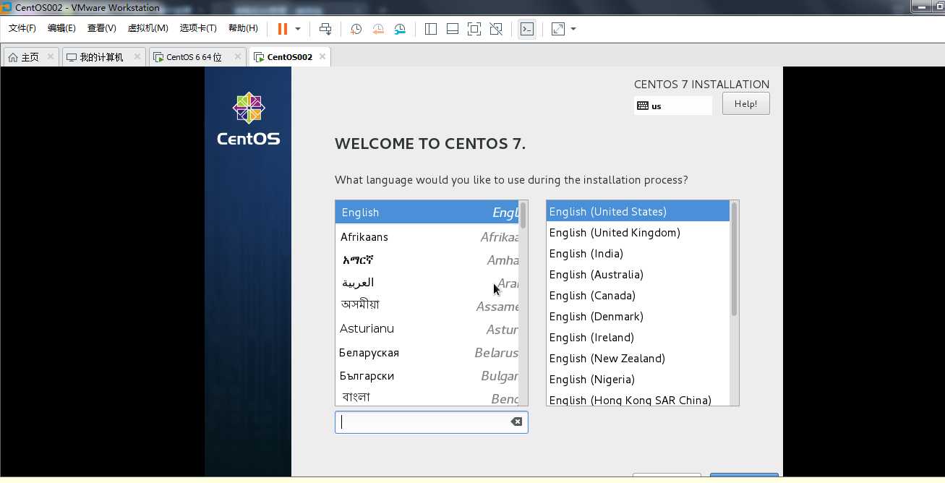The width and height of the screenshot is (945, 483).
Task: Choose English (Nigeria) locale
Action: coord(638,379)
